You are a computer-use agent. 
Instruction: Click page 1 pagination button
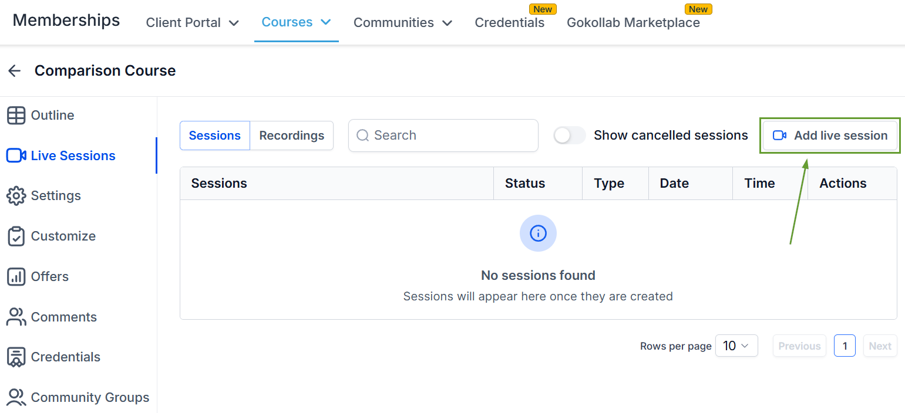[844, 346]
